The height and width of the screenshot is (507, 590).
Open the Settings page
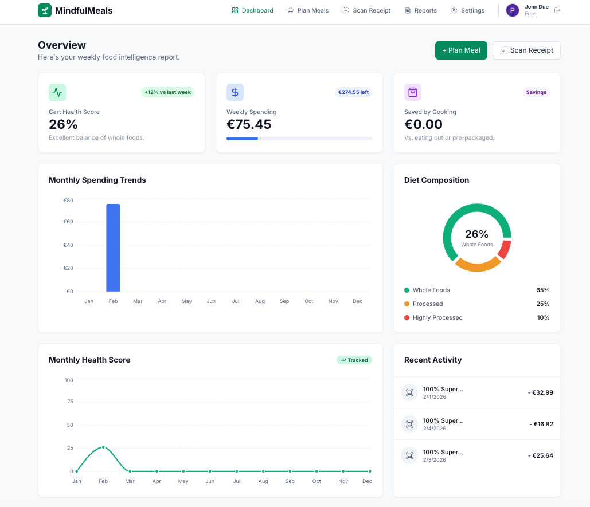tap(467, 10)
